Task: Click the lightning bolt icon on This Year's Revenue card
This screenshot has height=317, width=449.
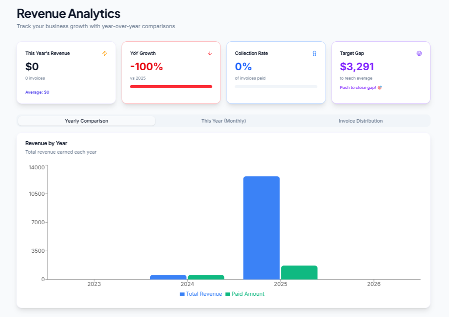Action: tap(104, 54)
